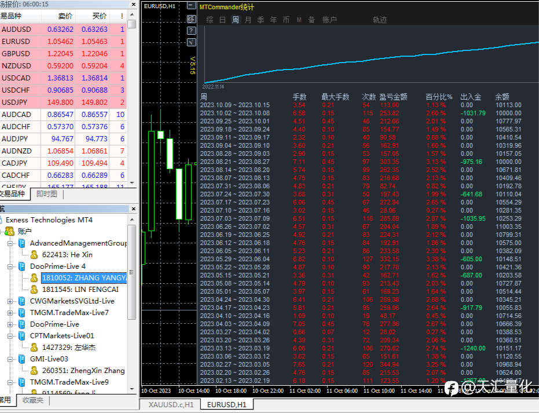The image size is (539, 413).
Task: Open the question mark help icon
Action: pos(192,31)
